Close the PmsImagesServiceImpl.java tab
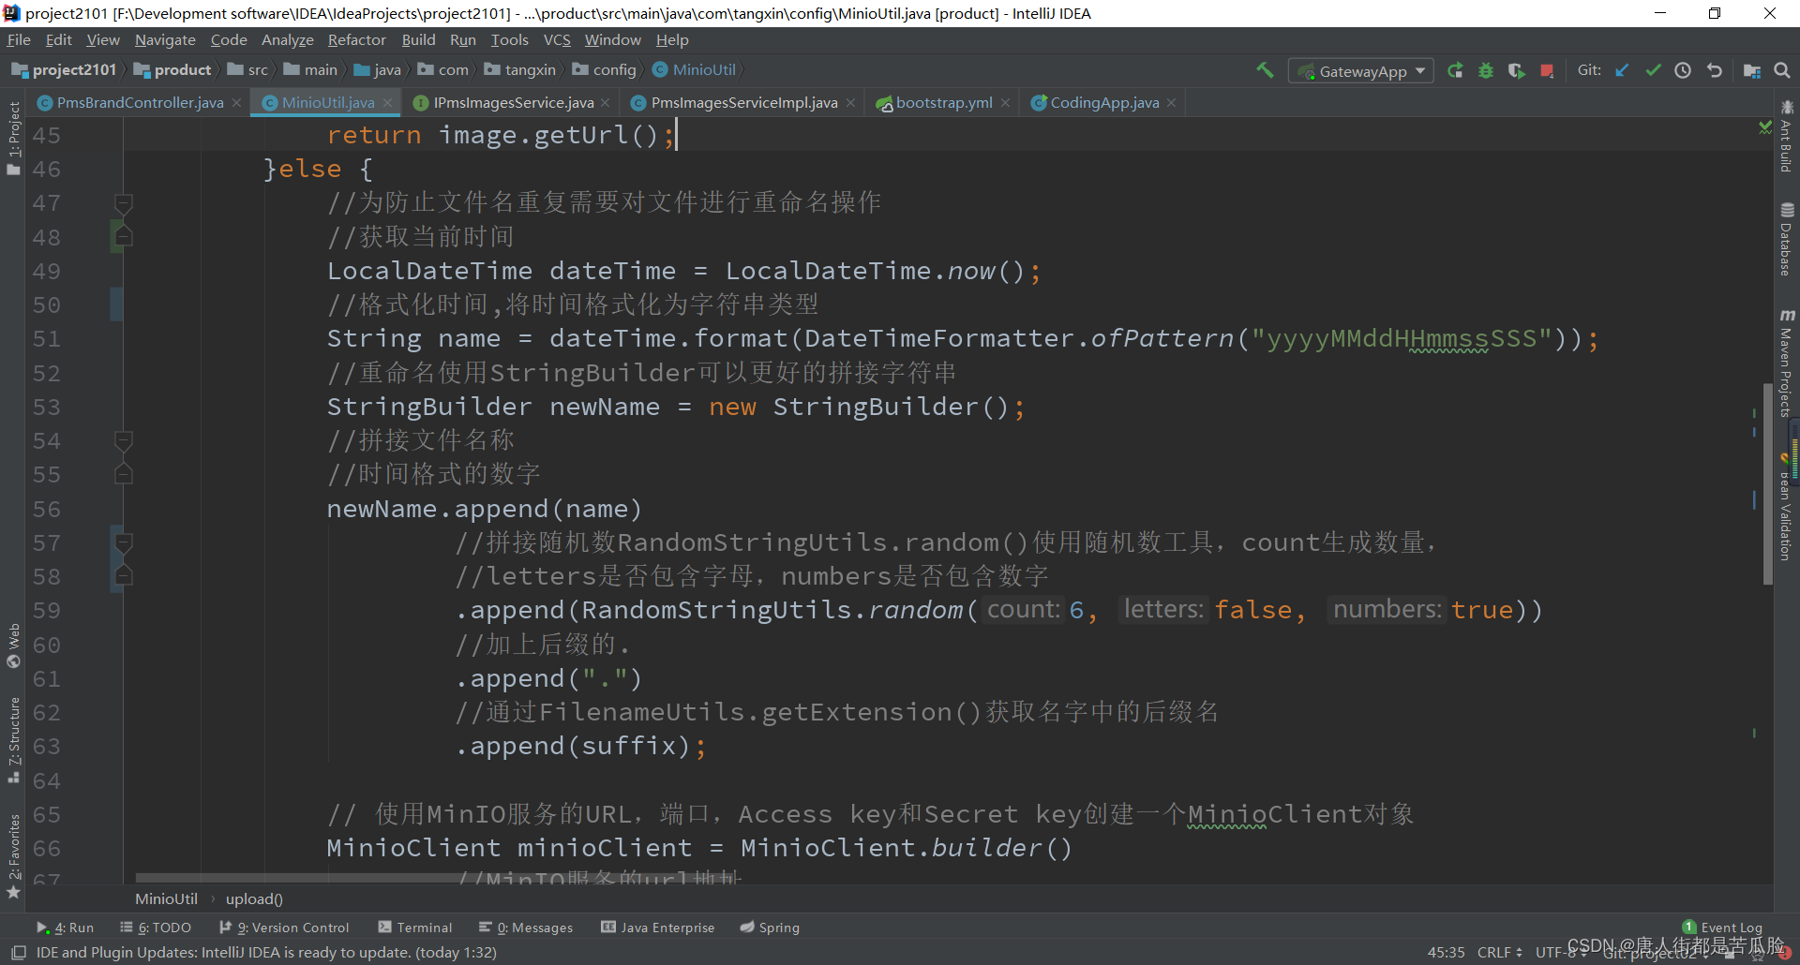1800x965 pixels. point(850,103)
